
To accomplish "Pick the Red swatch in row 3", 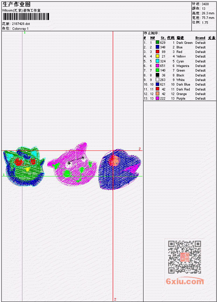I will point(157,52).
